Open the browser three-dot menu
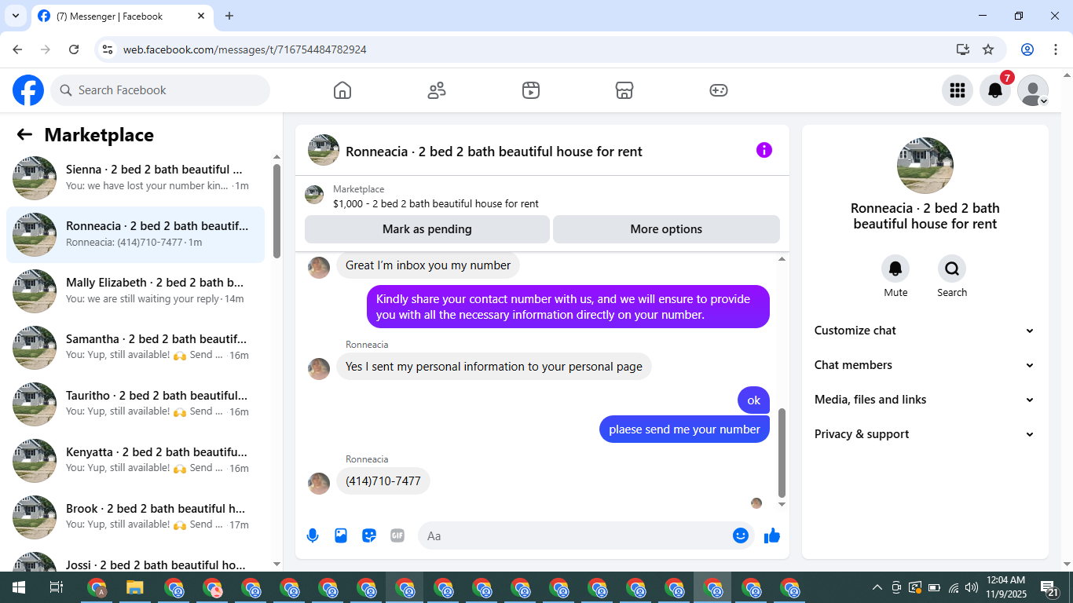1073x603 pixels. click(1055, 49)
